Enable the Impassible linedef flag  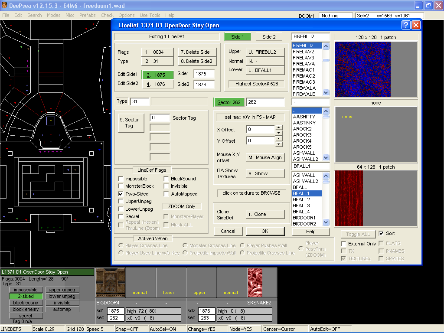click(121, 179)
